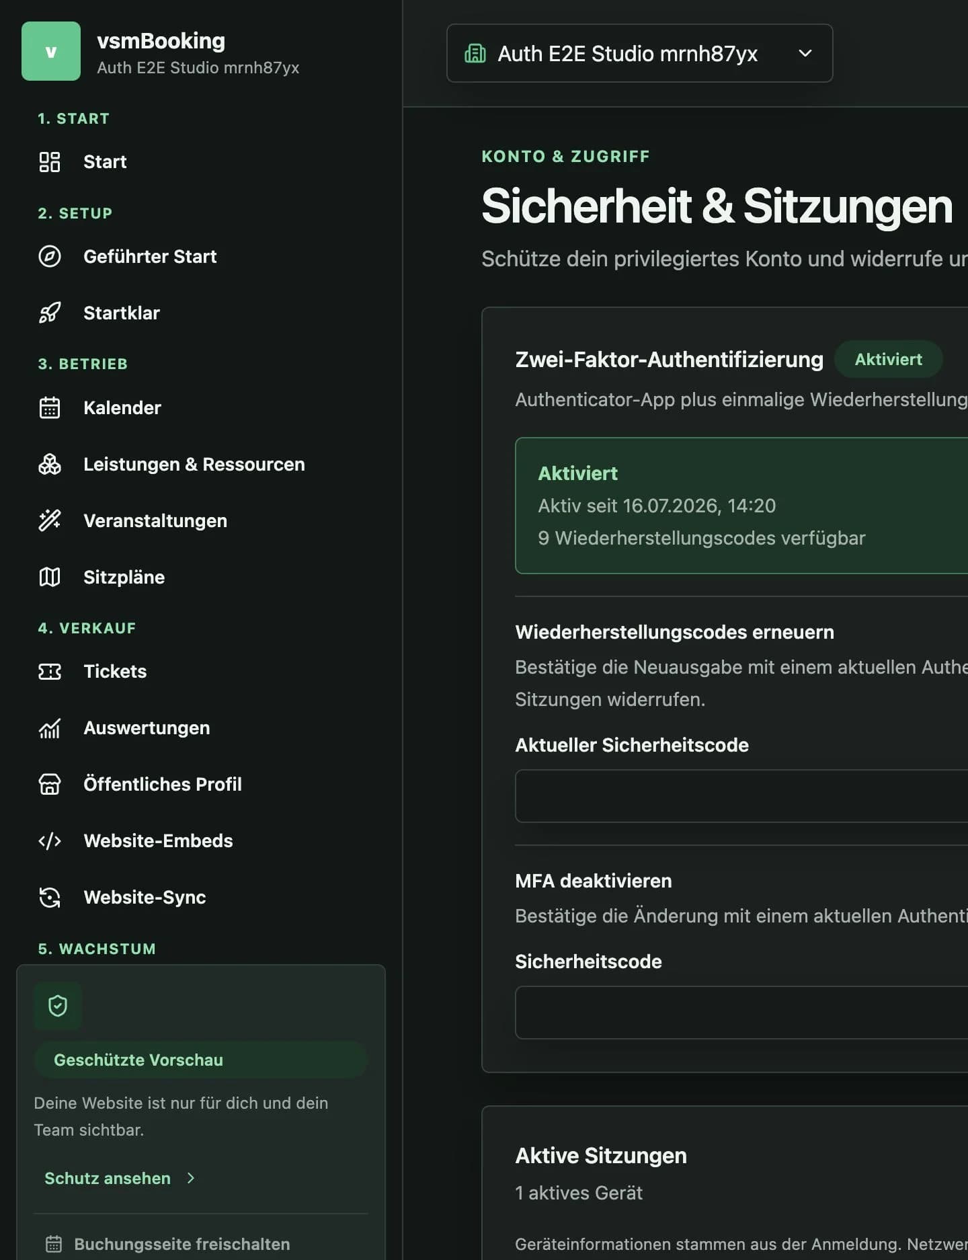Screen dimensions: 968x1260
Task: Click the chevron next to Schutz ansehen
Action: 191,1178
